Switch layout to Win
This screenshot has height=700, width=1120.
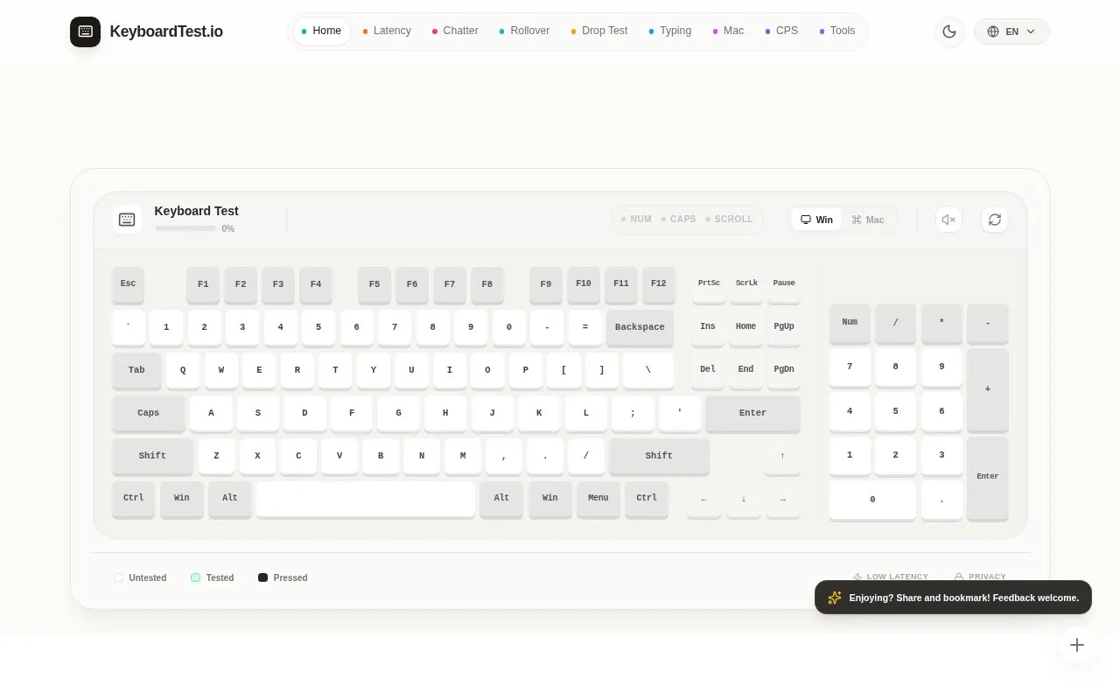click(817, 220)
